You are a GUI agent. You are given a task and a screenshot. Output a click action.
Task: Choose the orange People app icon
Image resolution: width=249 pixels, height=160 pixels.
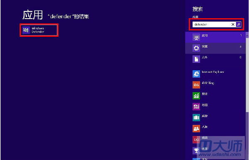[x=196, y=128]
